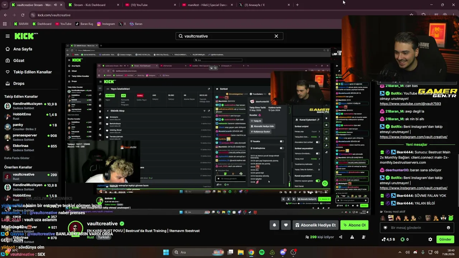Screen dimensions: 459x258
Task: Open a new browser tab
Action: pos(297,5)
